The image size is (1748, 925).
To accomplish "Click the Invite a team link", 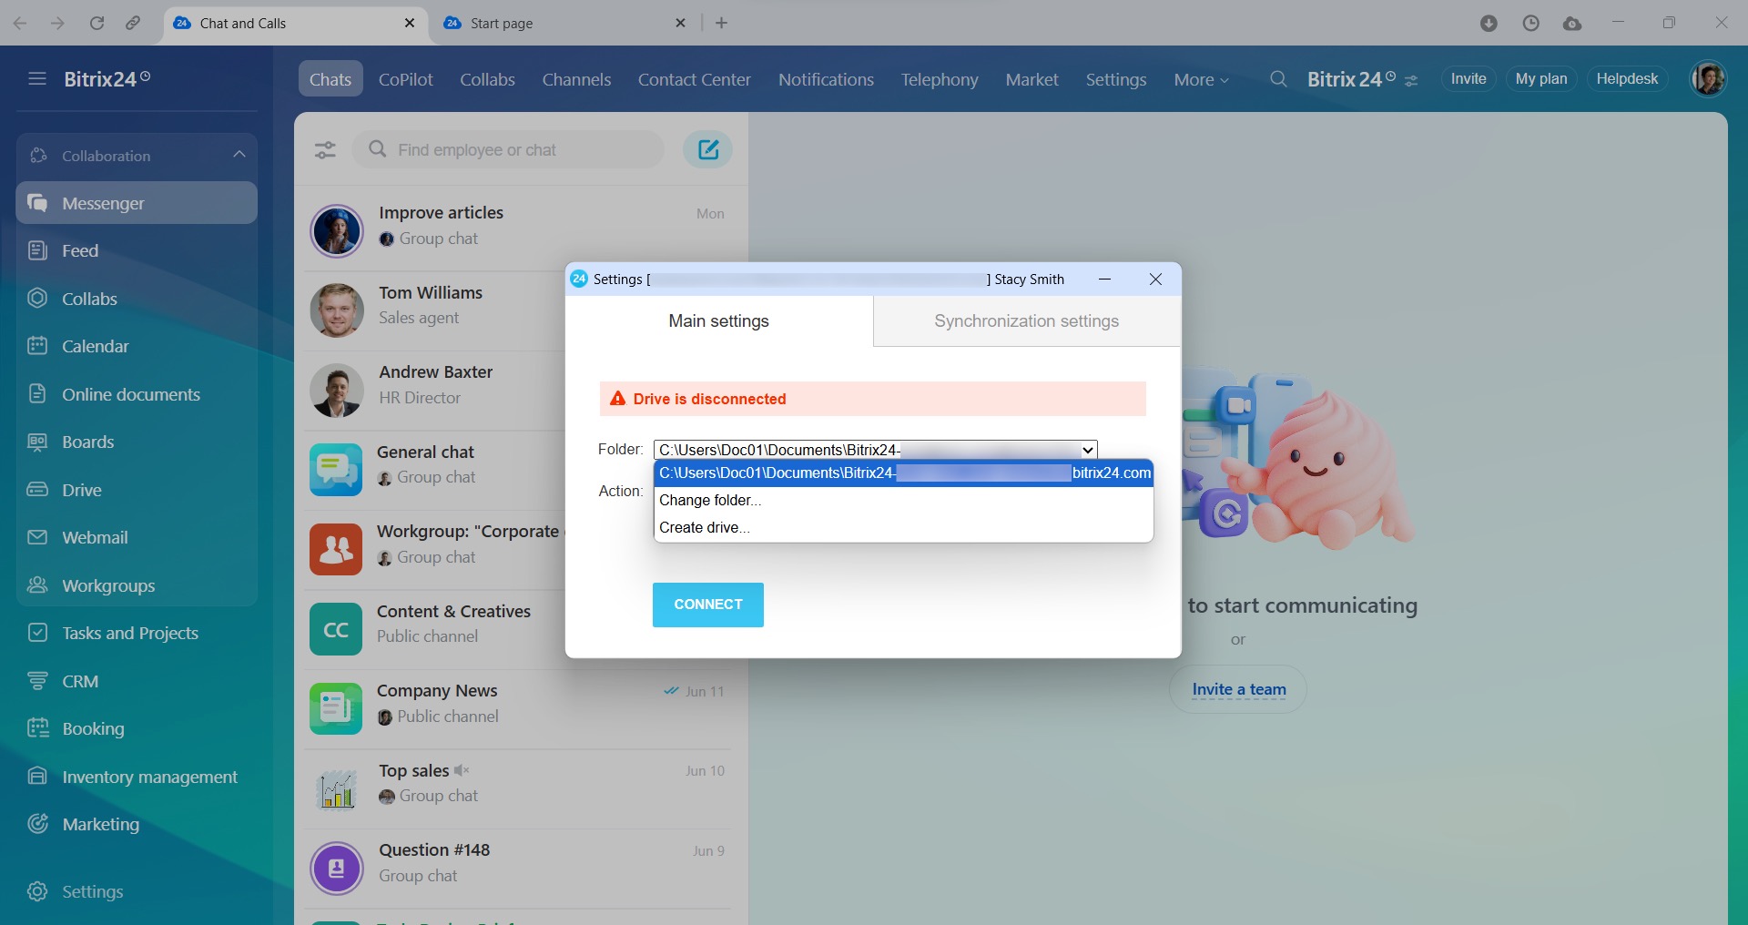I will [1239, 689].
